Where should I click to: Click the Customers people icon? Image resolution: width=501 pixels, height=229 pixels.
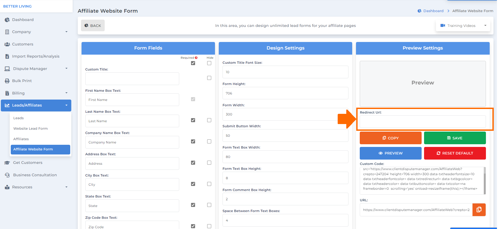pos(7,44)
